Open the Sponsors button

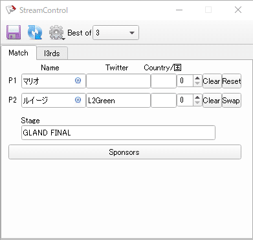click(x=125, y=152)
